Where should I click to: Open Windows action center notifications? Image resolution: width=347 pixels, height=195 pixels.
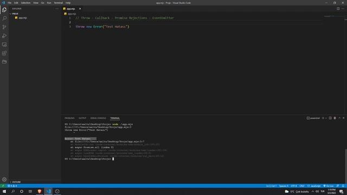point(341,191)
